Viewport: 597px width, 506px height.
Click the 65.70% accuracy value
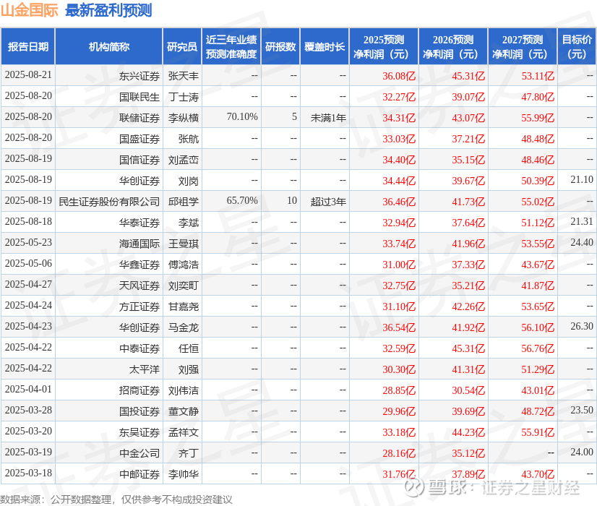(242, 201)
